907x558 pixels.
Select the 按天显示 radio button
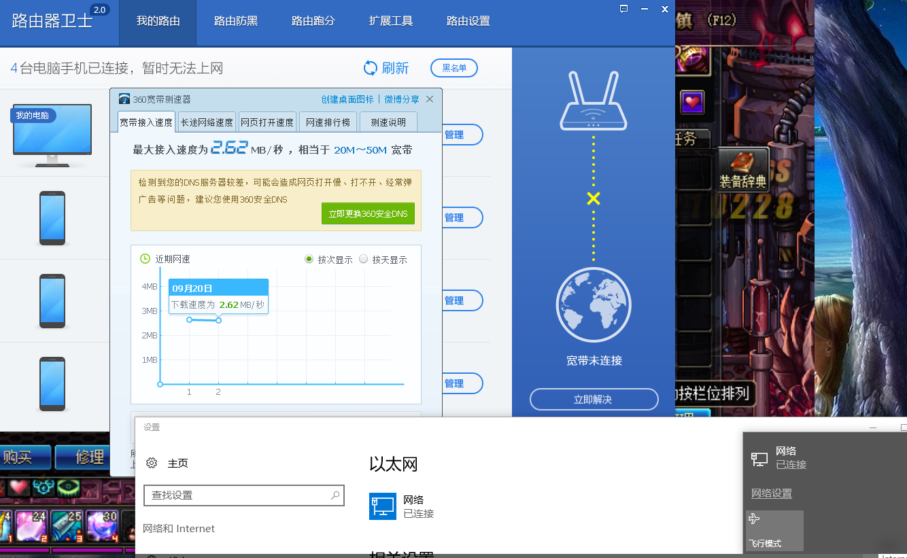click(x=363, y=259)
